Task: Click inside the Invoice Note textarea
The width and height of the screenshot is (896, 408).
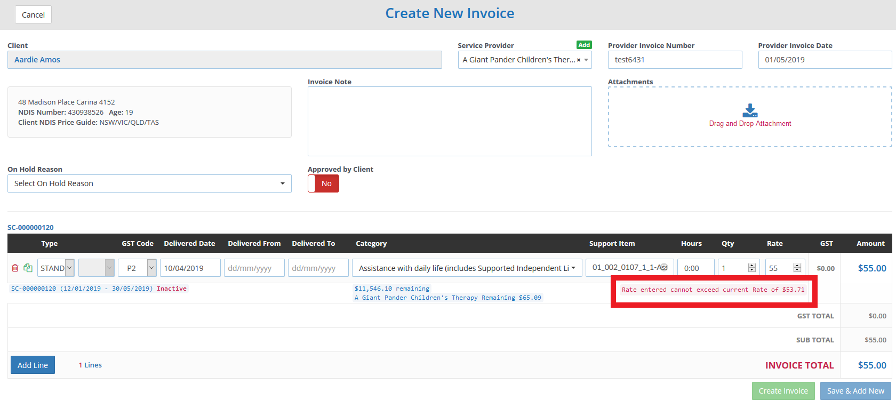Action: 450,122
